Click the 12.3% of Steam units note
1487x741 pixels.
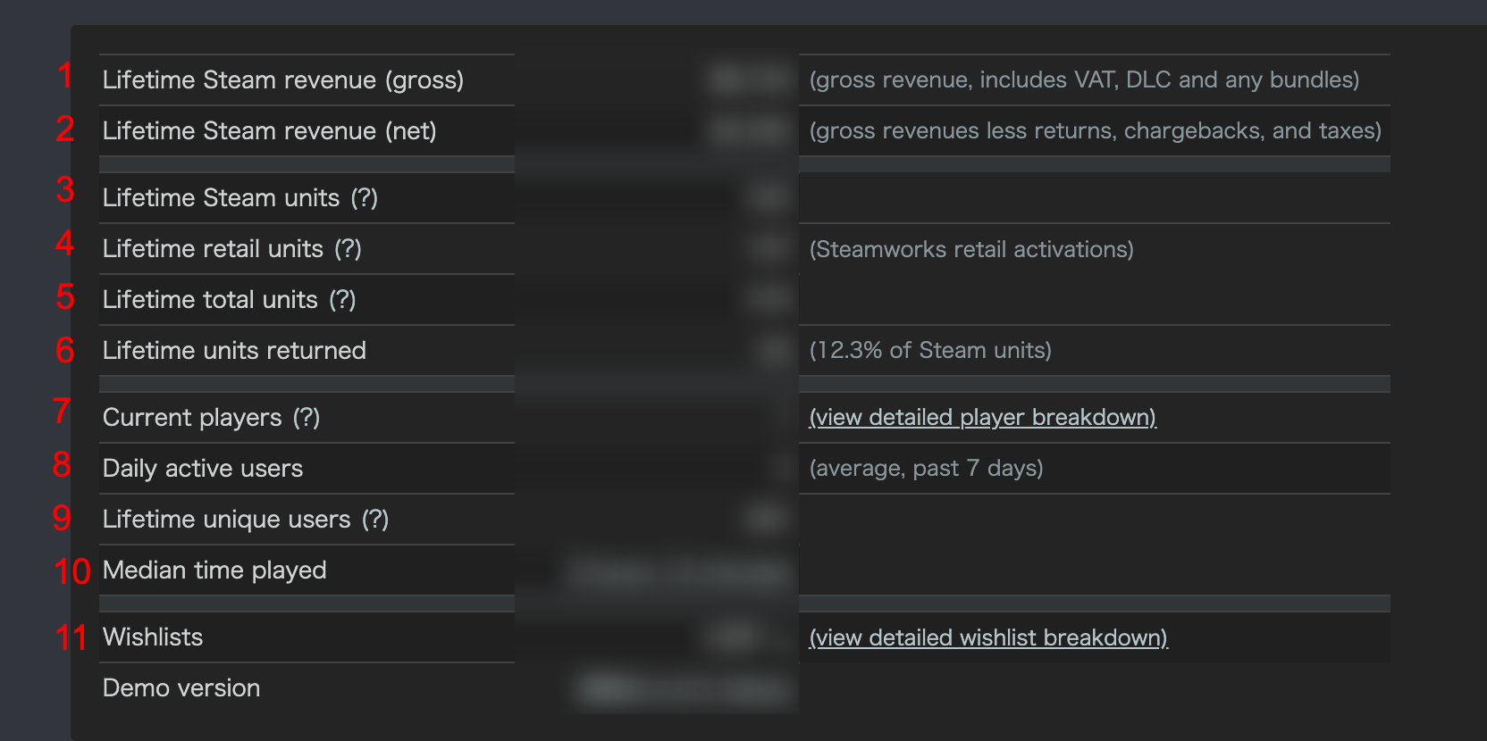click(930, 351)
